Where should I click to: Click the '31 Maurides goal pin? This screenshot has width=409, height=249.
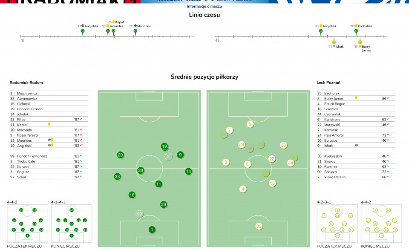pos(135,32)
